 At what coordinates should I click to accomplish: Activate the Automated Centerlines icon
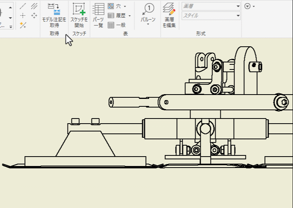point(23,25)
